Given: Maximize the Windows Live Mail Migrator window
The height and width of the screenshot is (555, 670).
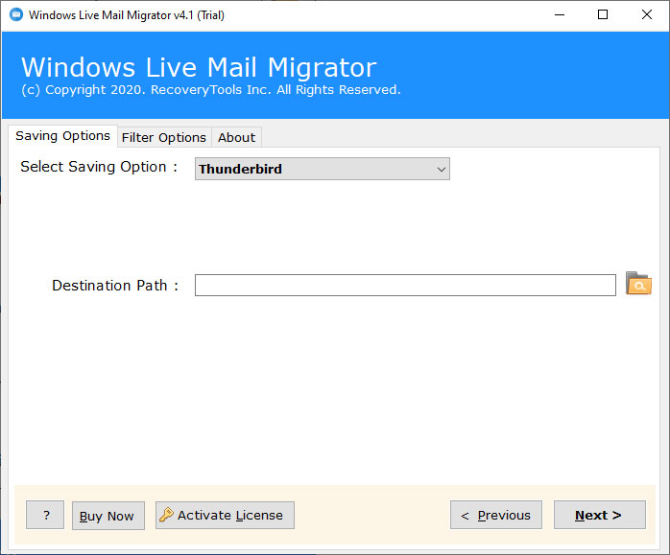Looking at the screenshot, I should click(x=602, y=15).
